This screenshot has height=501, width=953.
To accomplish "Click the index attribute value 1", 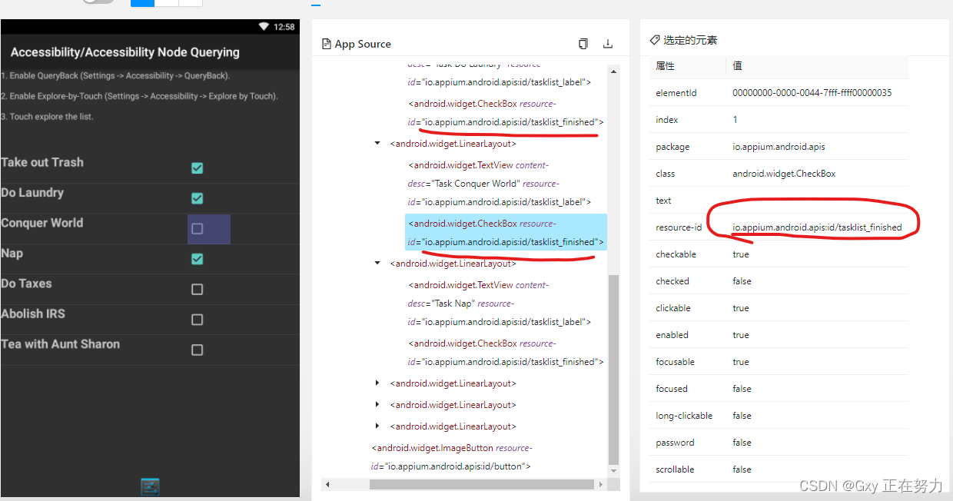I will 736,120.
